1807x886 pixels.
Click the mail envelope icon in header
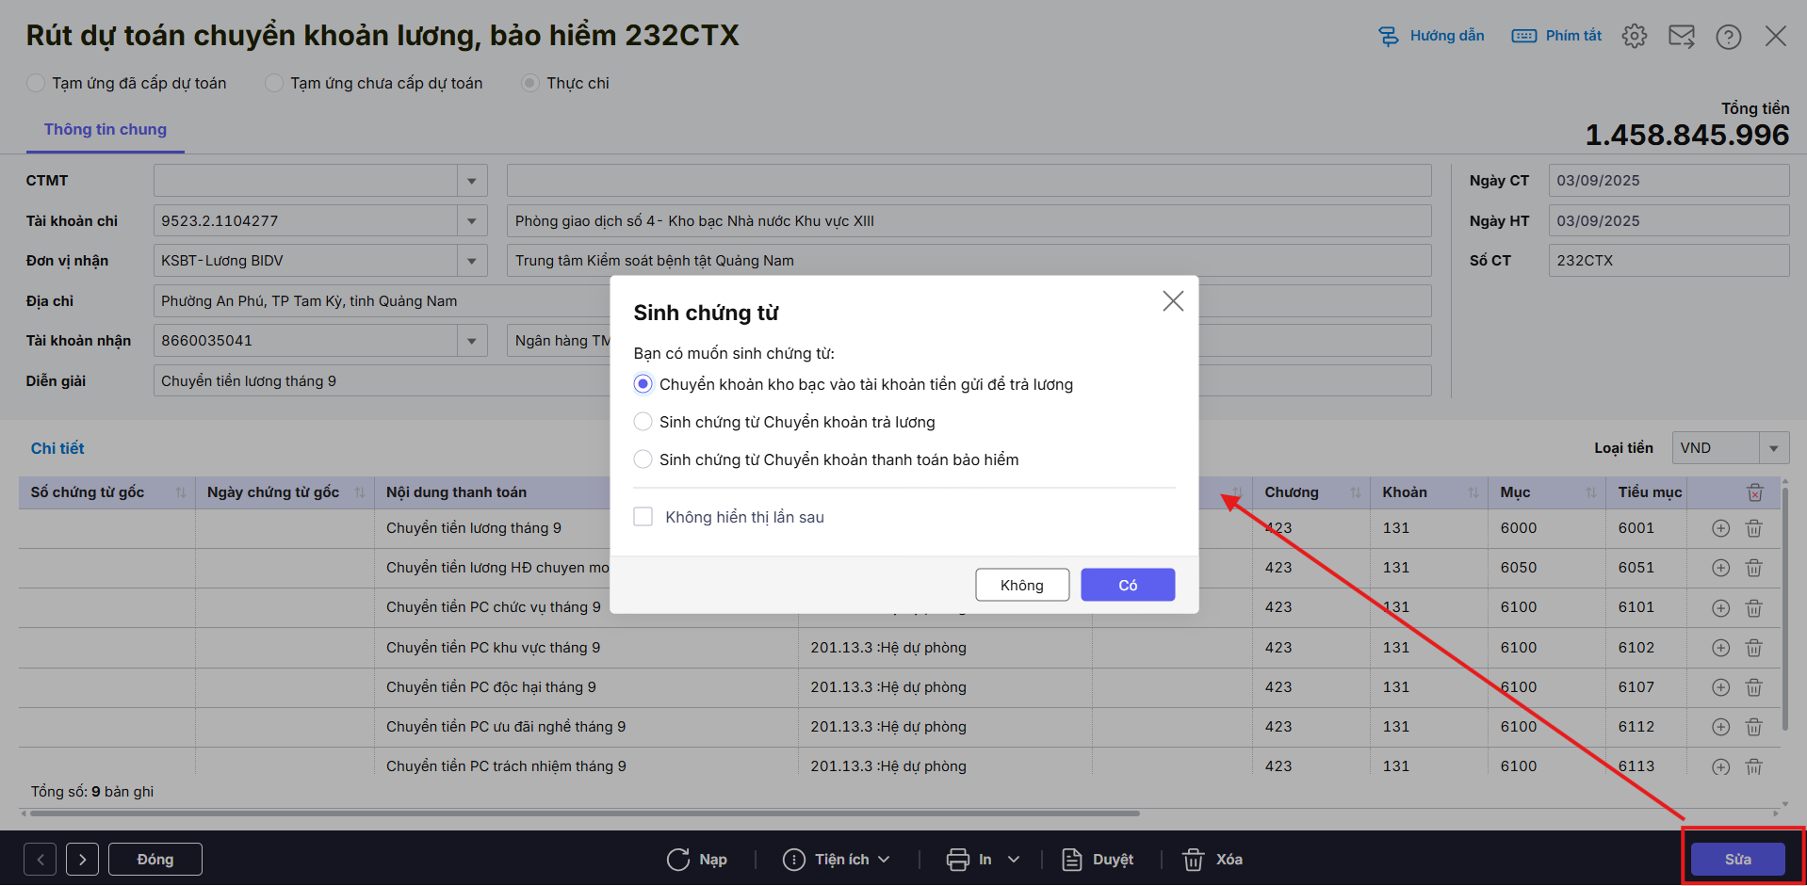pos(1682,37)
